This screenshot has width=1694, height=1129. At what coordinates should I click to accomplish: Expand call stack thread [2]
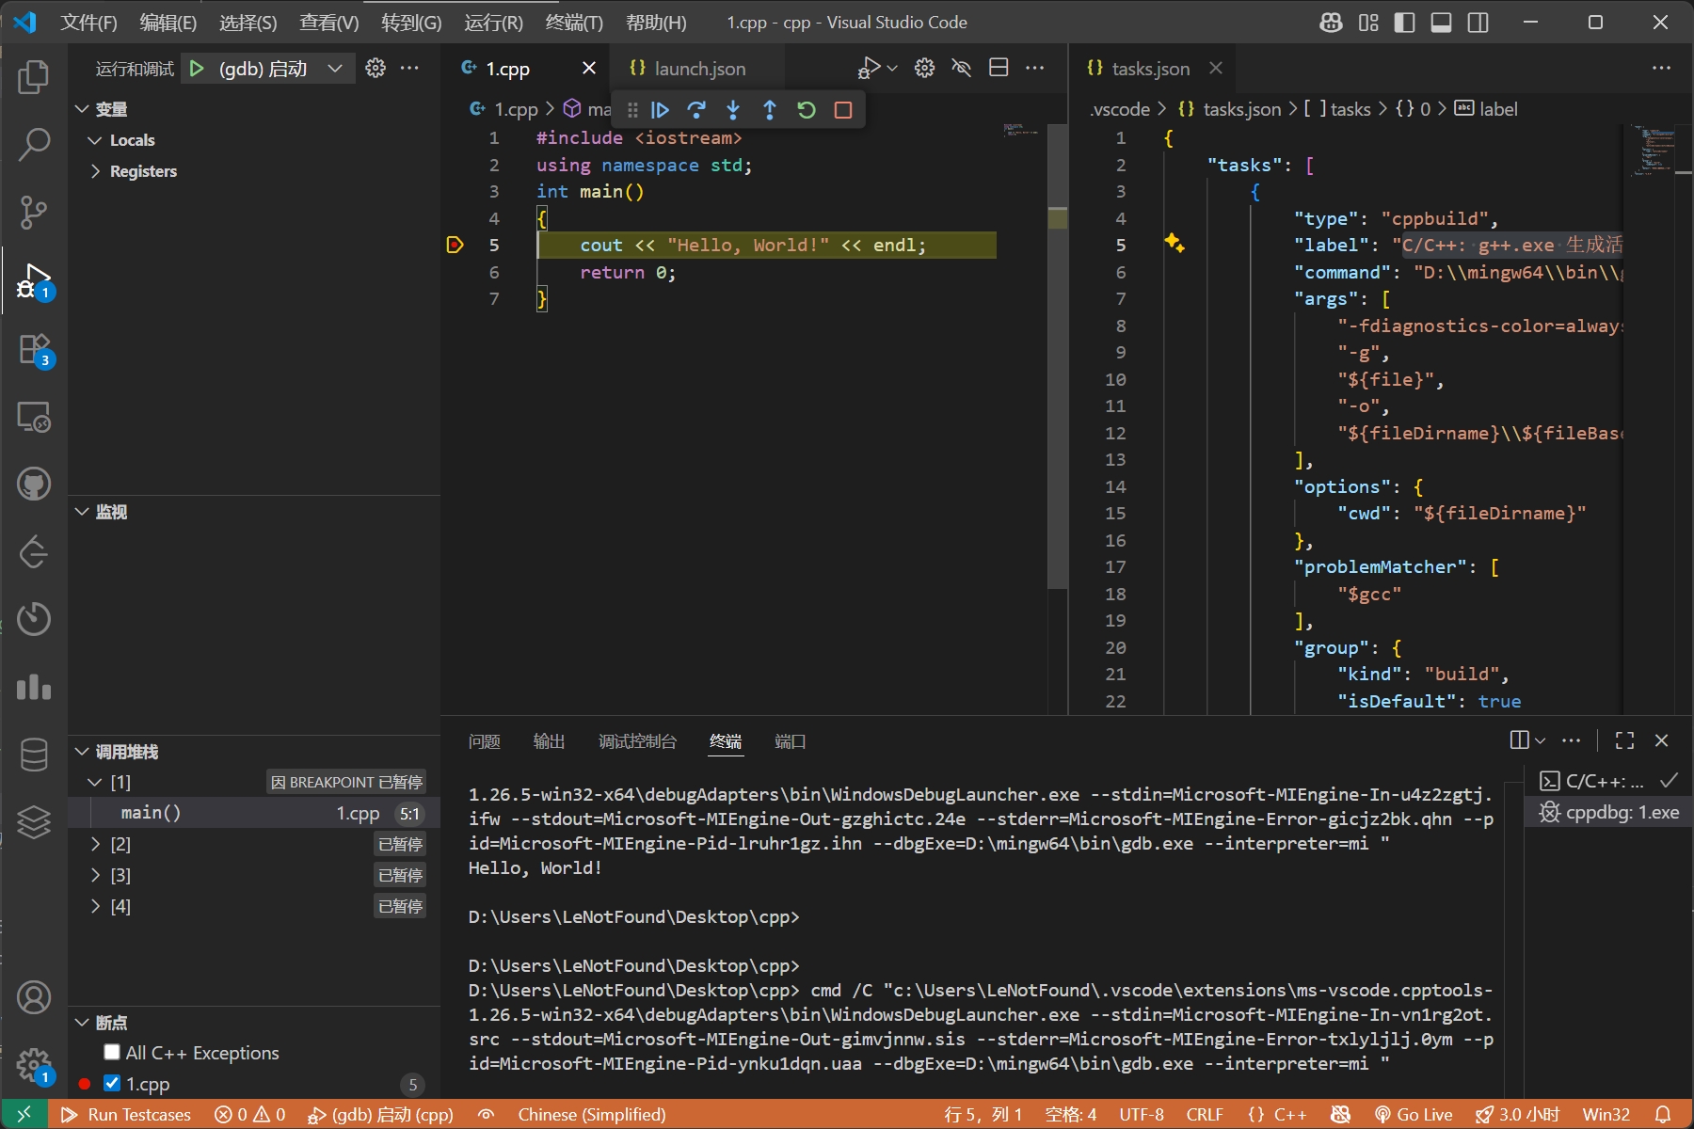(x=95, y=844)
